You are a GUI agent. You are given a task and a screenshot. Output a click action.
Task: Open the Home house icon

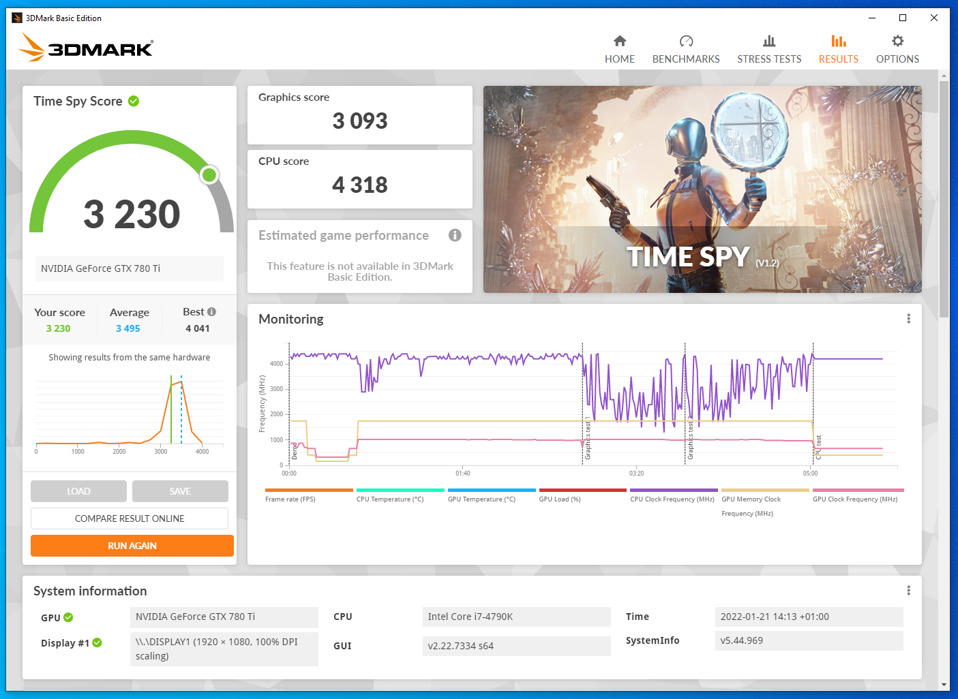[x=620, y=41]
